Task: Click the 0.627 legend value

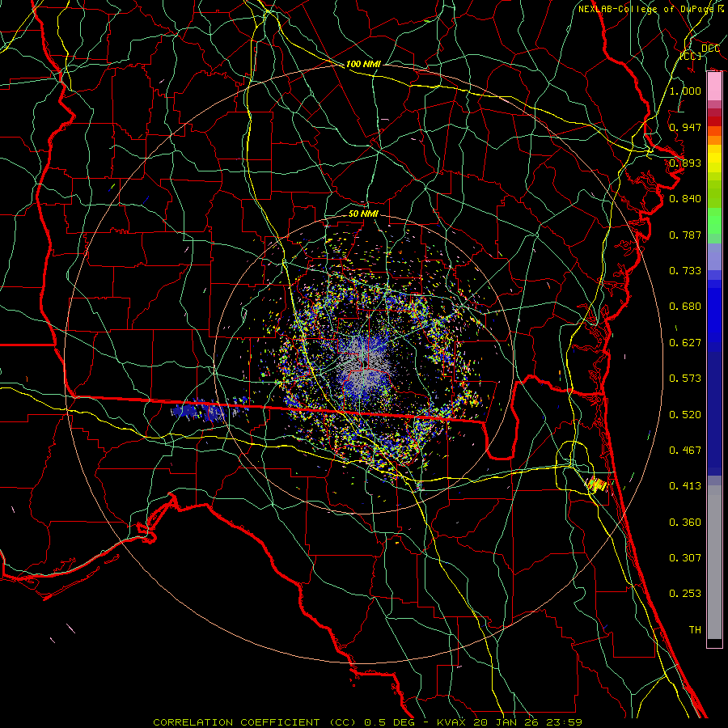Action: coord(685,343)
